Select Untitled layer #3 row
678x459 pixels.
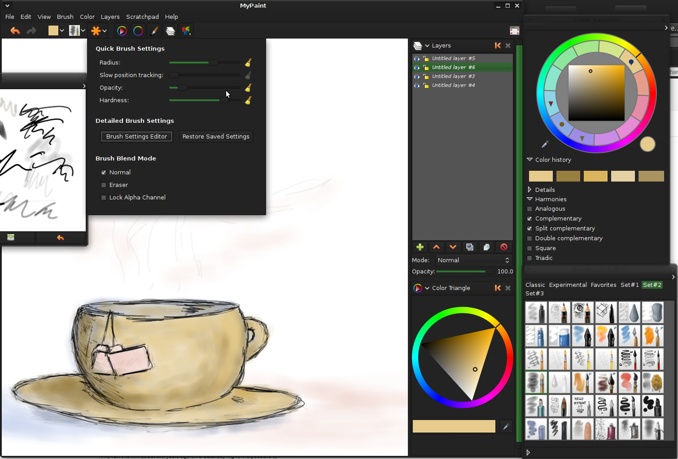(463, 76)
